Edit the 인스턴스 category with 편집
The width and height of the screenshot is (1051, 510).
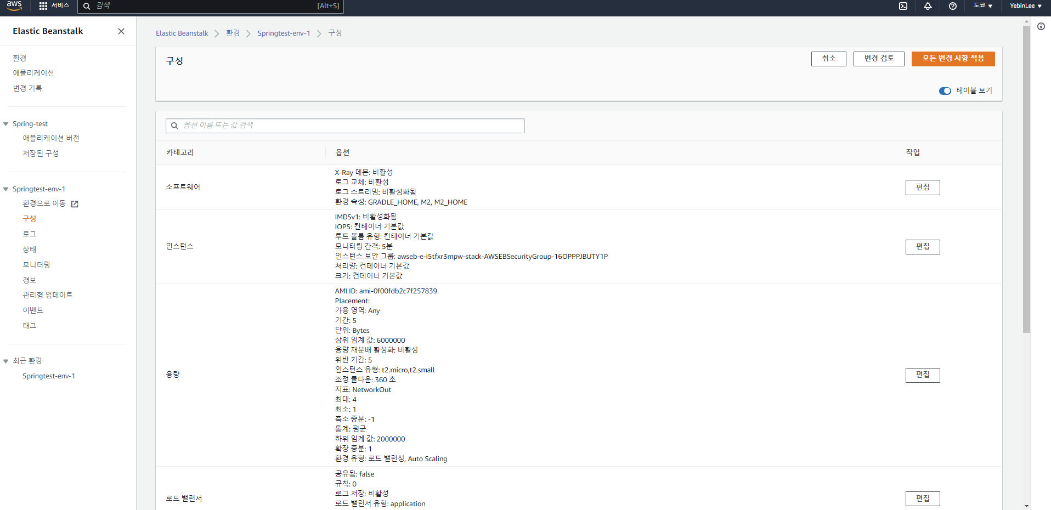(x=923, y=247)
